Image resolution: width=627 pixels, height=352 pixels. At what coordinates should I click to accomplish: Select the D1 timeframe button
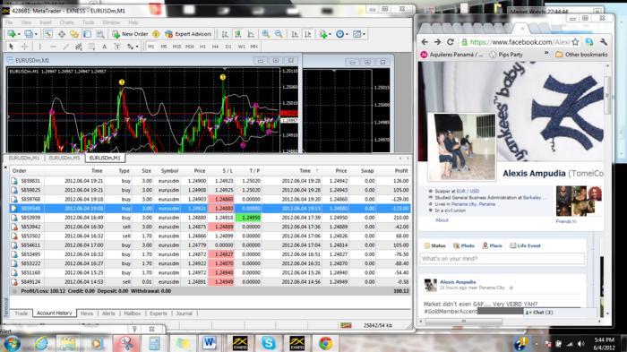click(228, 47)
